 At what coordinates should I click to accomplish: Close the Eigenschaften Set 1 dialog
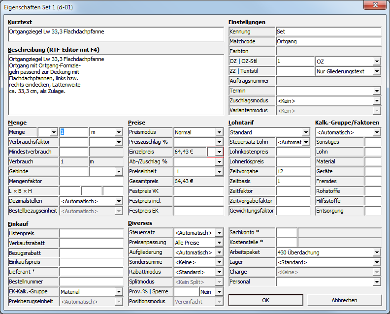375,5
